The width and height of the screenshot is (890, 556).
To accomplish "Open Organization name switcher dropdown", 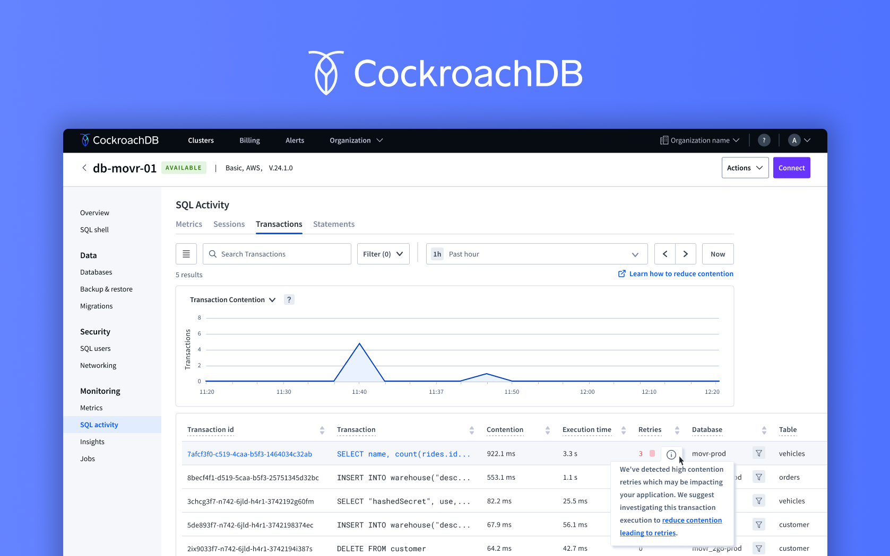I will 699,140.
